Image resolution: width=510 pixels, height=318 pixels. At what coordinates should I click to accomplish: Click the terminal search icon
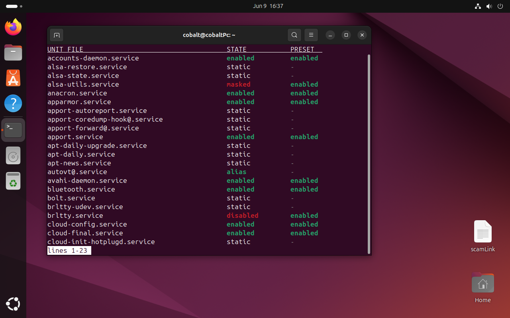click(x=294, y=35)
